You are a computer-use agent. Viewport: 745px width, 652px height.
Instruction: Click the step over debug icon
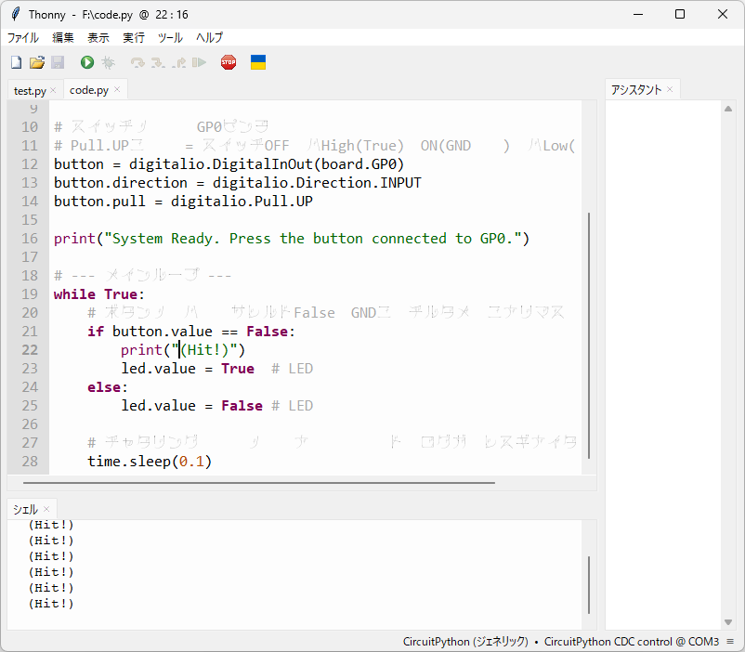coord(137,62)
